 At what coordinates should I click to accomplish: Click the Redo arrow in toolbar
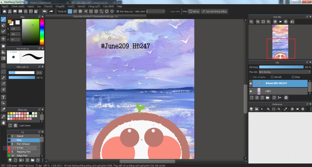pos(51,11)
